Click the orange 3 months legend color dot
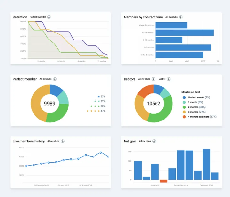 point(184,112)
